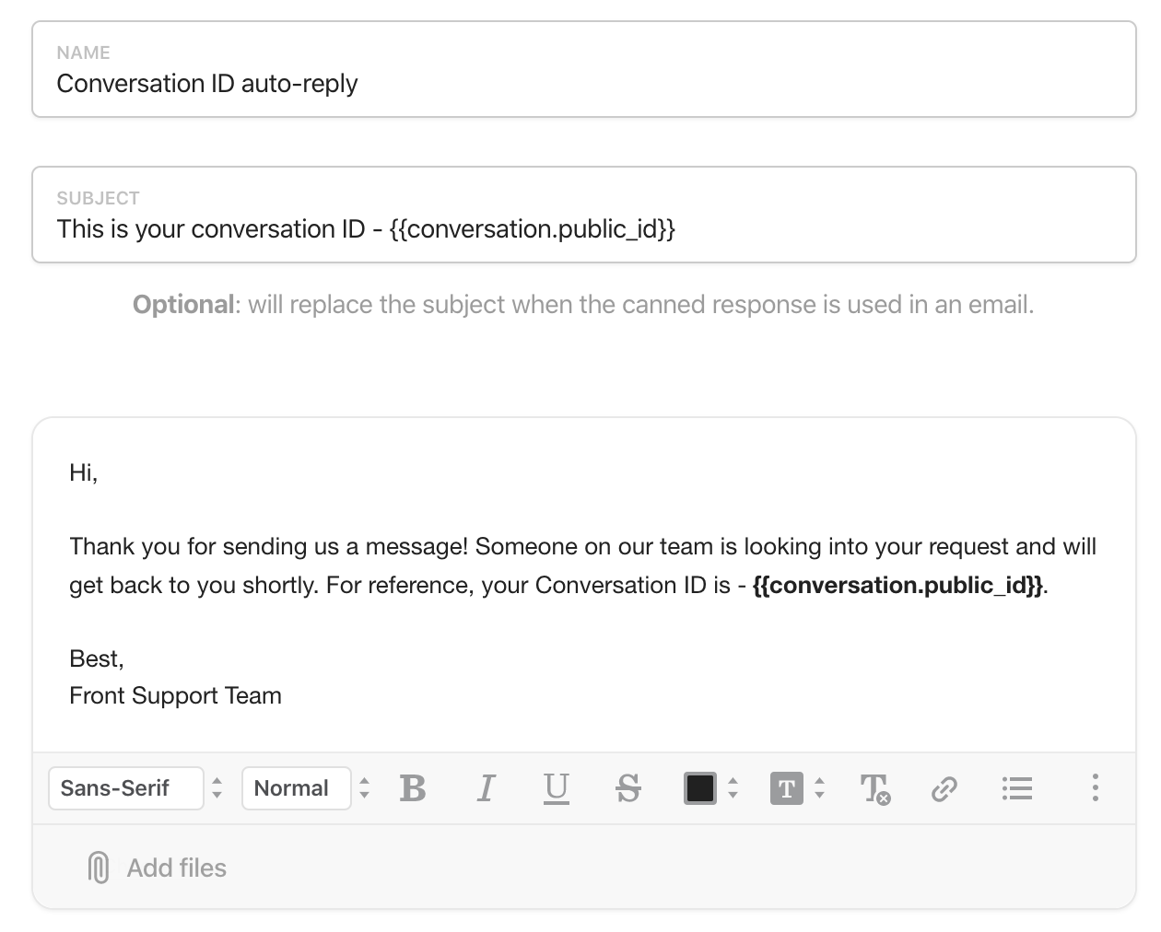Toggle underline formatting off

coord(557,788)
